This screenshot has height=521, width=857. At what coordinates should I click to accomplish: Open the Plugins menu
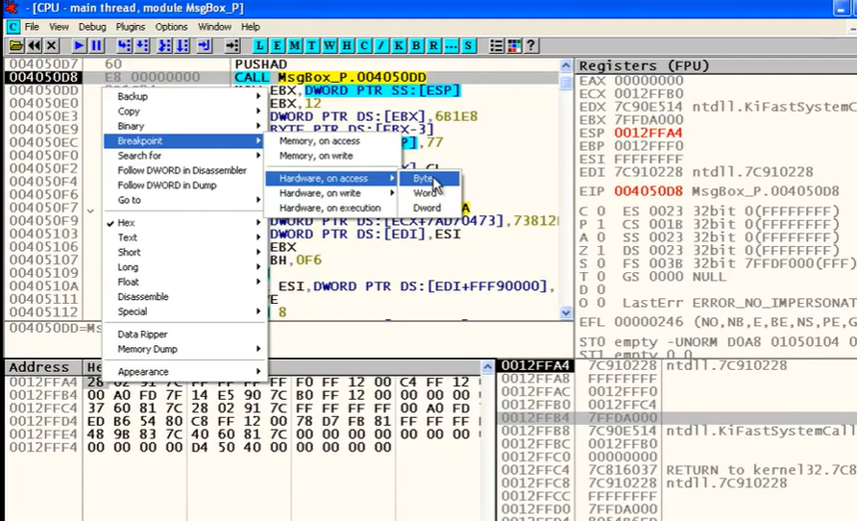pos(130,27)
